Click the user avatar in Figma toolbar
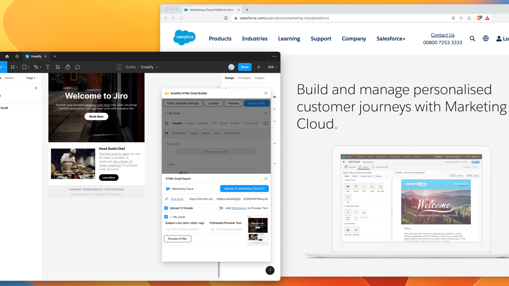This screenshot has height=286, width=509. [231, 67]
